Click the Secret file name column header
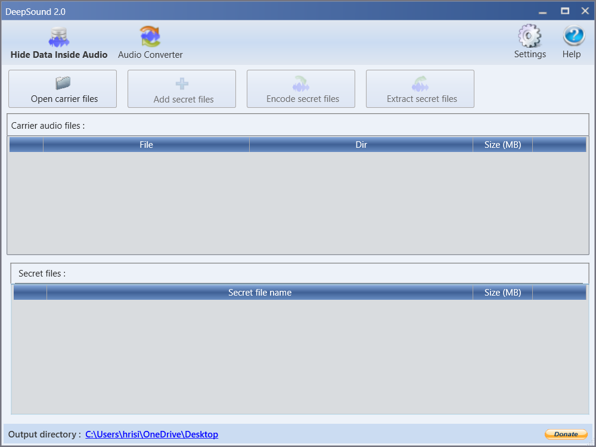 [x=260, y=293]
